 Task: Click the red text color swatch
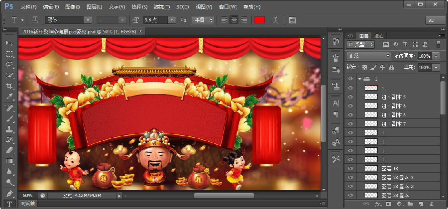(x=259, y=20)
